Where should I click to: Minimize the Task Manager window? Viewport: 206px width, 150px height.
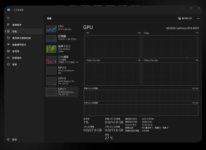[184, 8]
